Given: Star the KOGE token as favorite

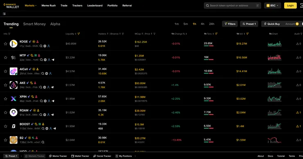Looking at the screenshot, I should pos(5,44).
